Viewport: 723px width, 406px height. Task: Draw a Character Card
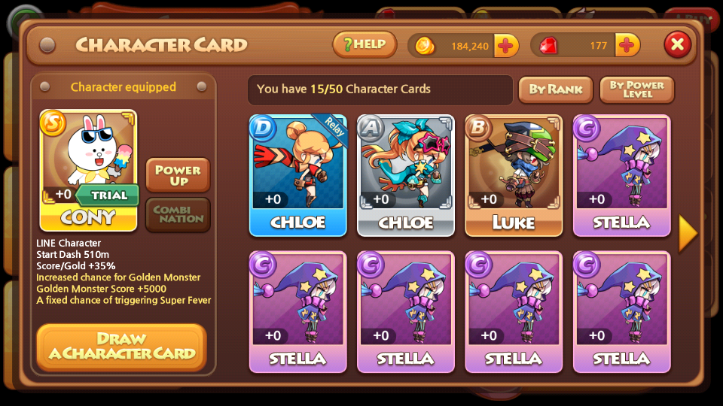point(122,347)
